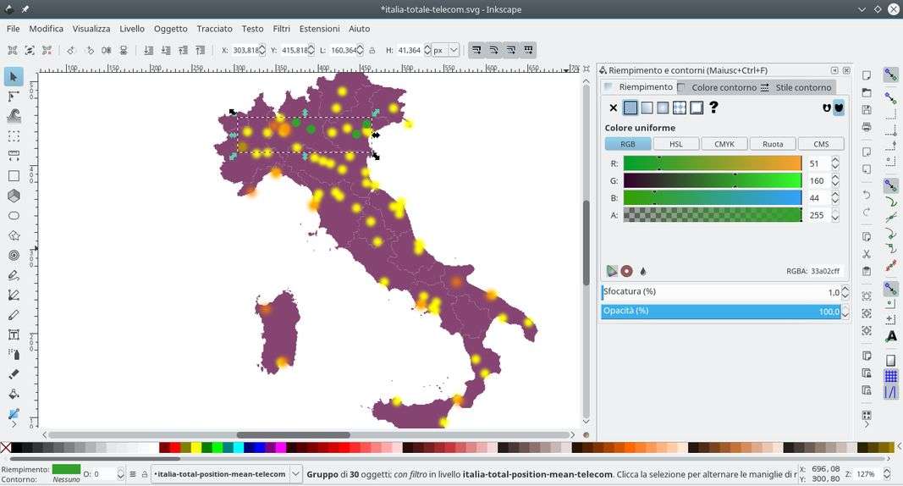Image resolution: width=903 pixels, height=486 pixels.
Task: Toggle the layer lock in status bar
Action: pos(145,474)
